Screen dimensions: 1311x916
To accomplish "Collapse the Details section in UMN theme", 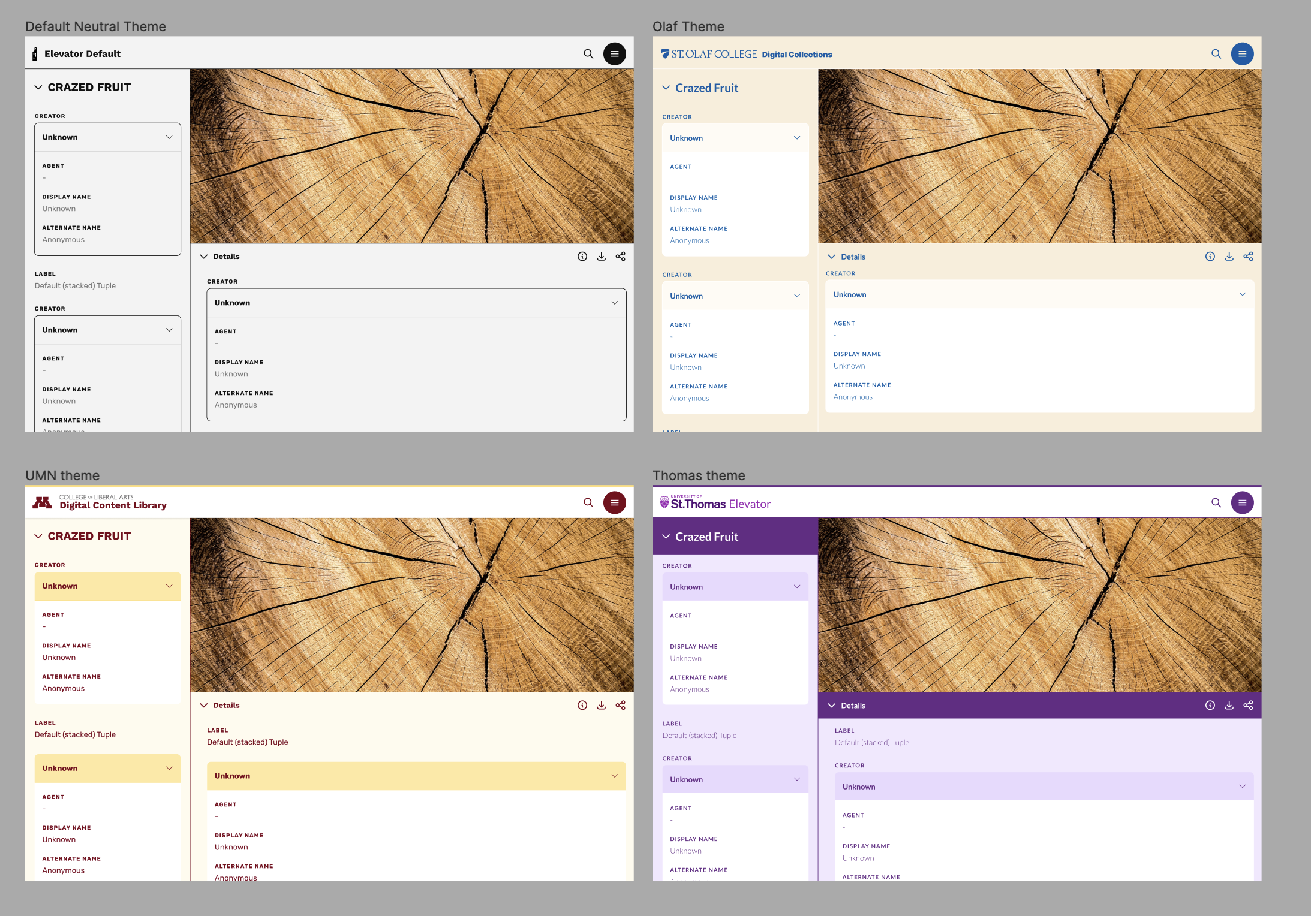I will [x=204, y=706].
